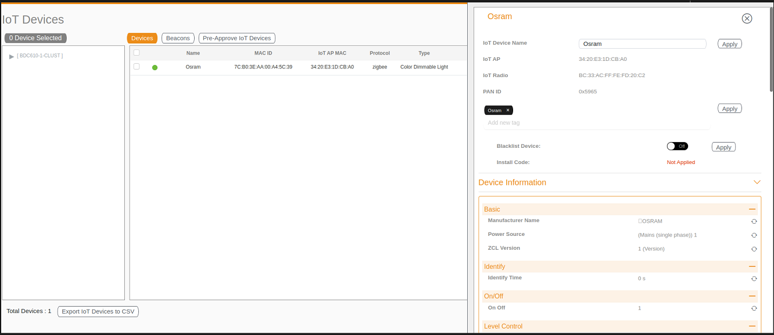Open the Pre-Approve IoT Devices tab
Viewport: 774px width, 335px height.
coord(237,38)
